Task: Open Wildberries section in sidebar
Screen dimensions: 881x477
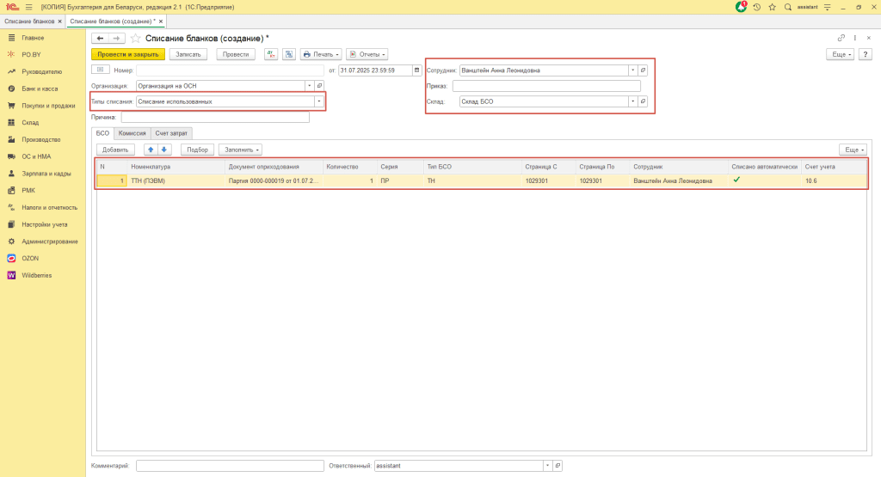Action: (x=36, y=276)
